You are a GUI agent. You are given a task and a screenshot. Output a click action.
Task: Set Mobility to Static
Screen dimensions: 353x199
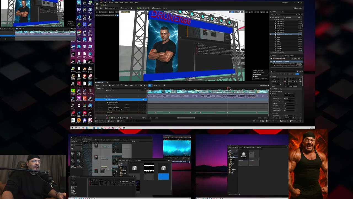tap(286, 87)
